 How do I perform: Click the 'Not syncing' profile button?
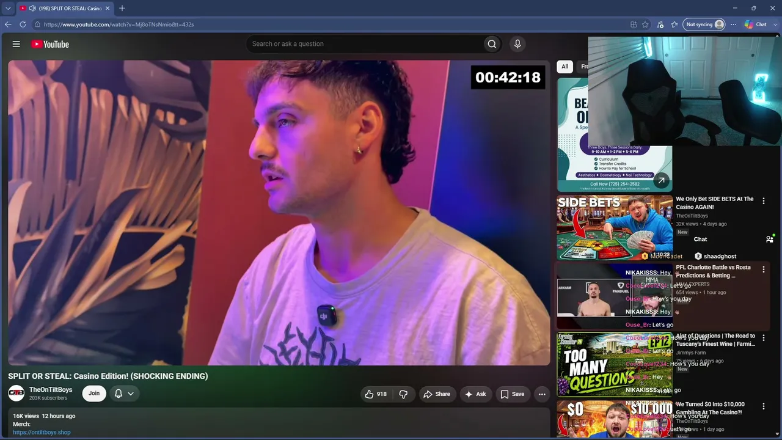(x=704, y=24)
